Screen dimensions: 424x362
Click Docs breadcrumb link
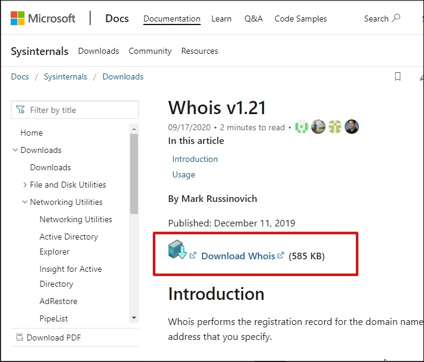click(x=20, y=76)
